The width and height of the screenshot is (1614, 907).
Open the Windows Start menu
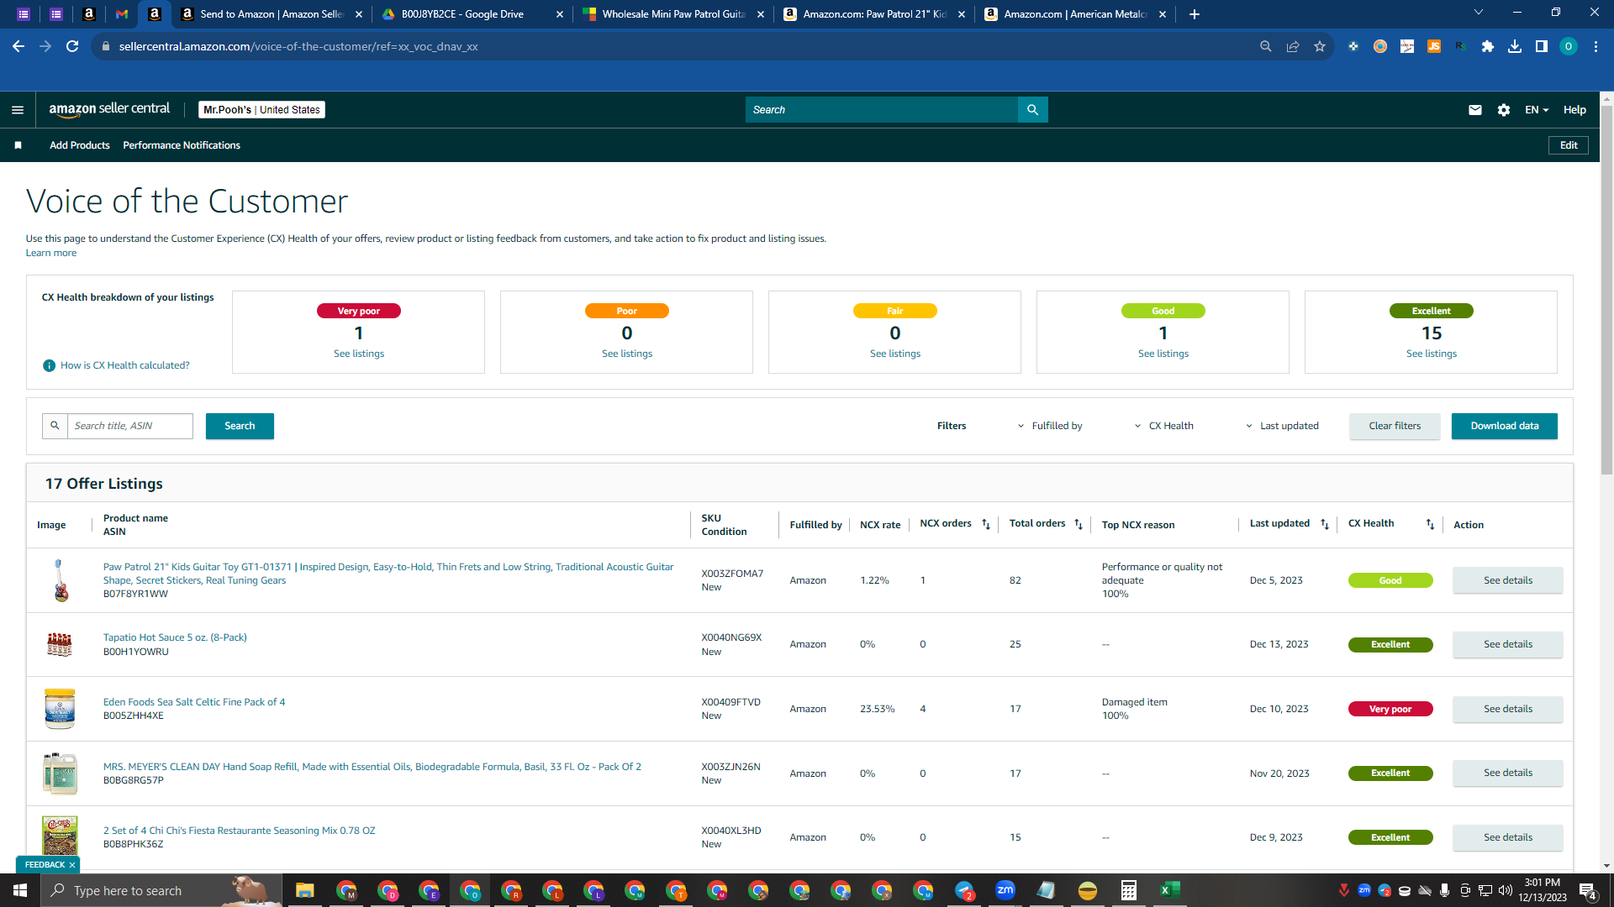coord(20,890)
